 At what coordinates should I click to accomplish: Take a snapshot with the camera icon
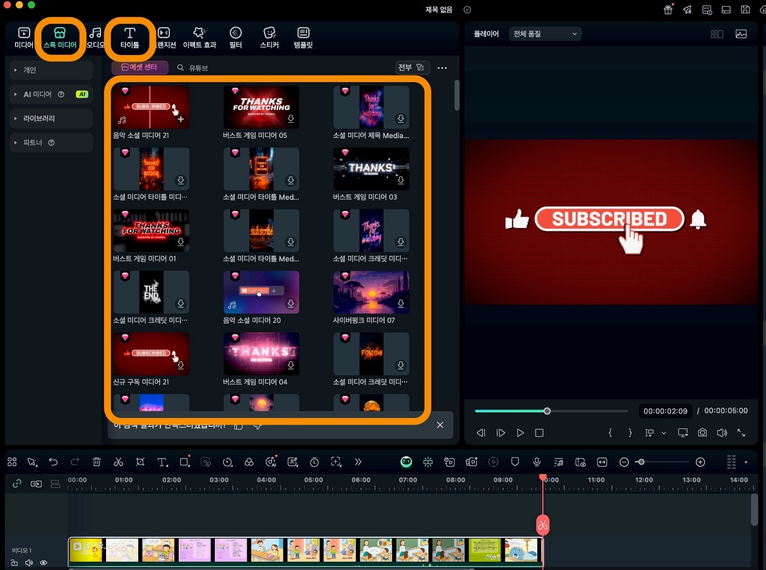tap(702, 433)
